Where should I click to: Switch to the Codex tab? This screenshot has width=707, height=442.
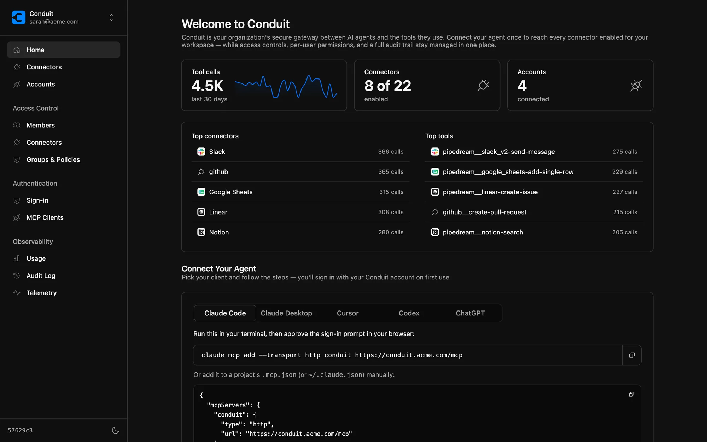click(x=409, y=313)
